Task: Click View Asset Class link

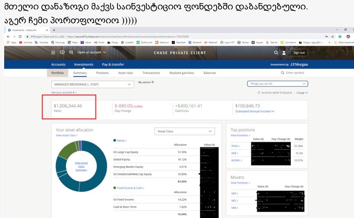Action: 67,135
